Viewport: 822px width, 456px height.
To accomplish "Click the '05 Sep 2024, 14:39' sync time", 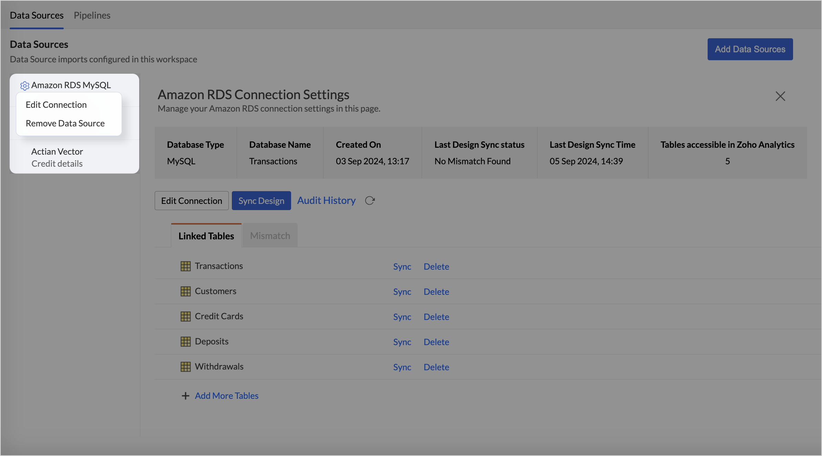I will [x=586, y=161].
